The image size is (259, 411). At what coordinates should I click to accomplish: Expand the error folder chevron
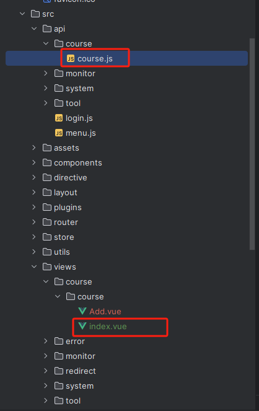pyautogui.click(x=46, y=341)
